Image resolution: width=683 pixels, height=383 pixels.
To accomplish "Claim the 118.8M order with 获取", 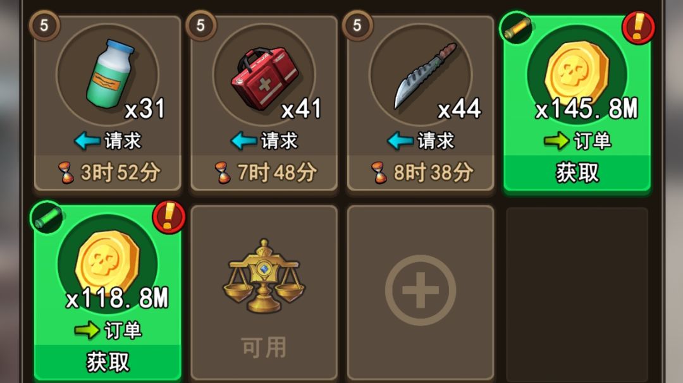I will click(x=108, y=362).
